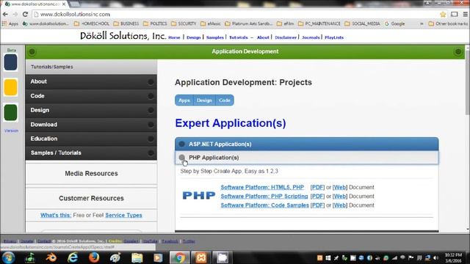Open the Windows Start orb

8,257
